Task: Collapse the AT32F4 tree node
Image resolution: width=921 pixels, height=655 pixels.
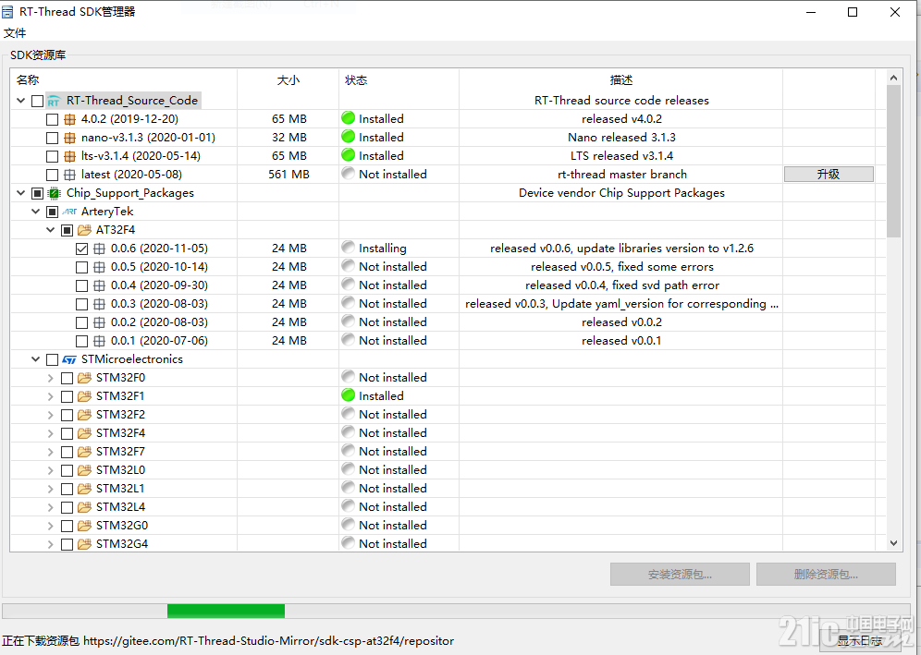Action: [51, 230]
